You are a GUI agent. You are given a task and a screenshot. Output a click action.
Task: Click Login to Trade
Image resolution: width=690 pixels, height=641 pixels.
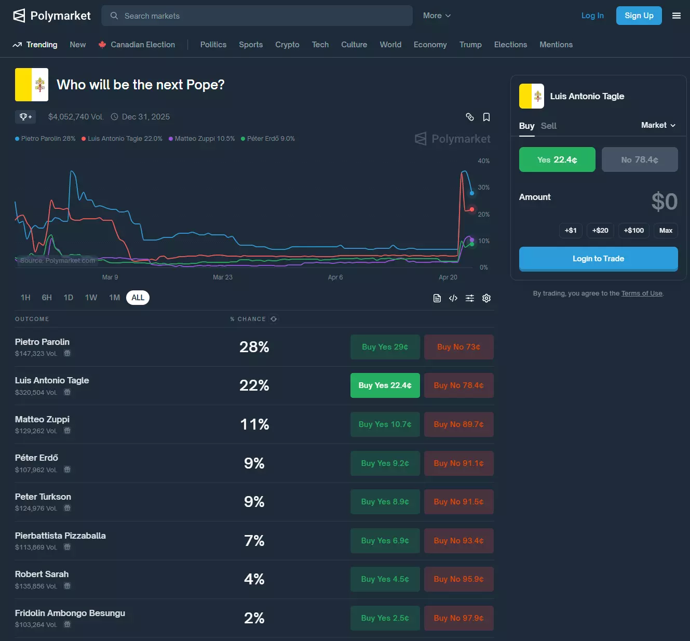599,259
